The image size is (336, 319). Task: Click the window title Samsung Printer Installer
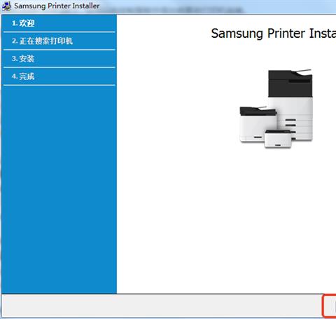[57, 6]
